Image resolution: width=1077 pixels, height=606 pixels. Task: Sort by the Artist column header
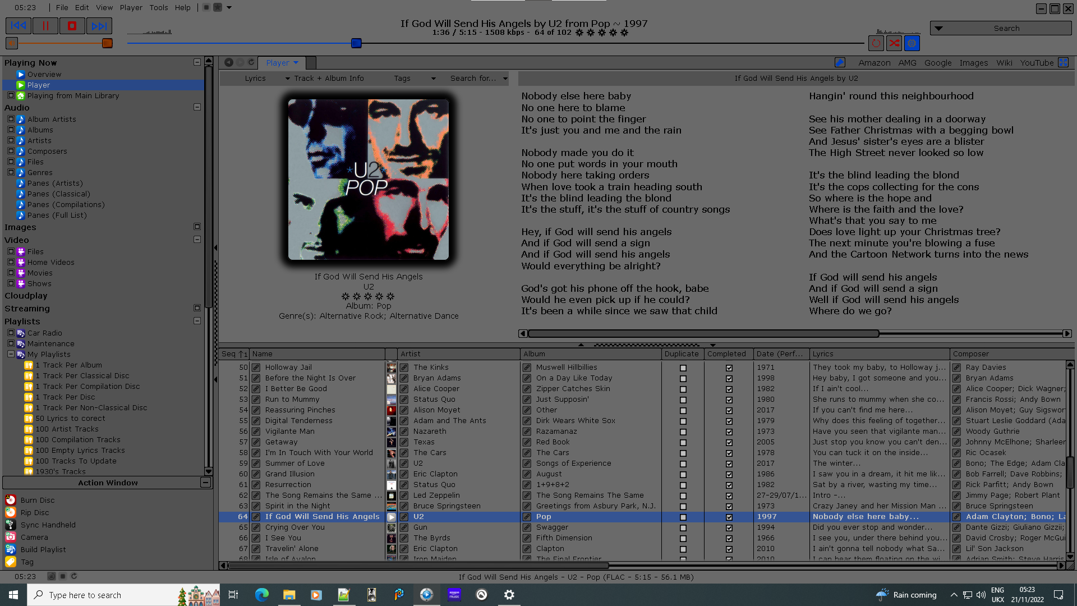pyautogui.click(x=459, y=354)
